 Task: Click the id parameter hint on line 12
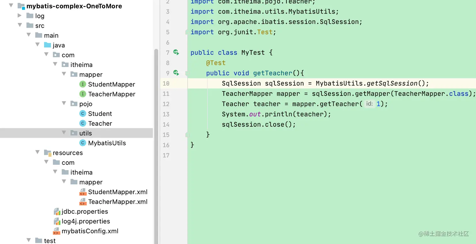(369, 104)
